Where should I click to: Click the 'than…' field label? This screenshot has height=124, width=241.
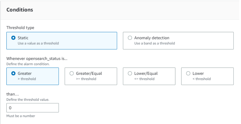(13, 94)
